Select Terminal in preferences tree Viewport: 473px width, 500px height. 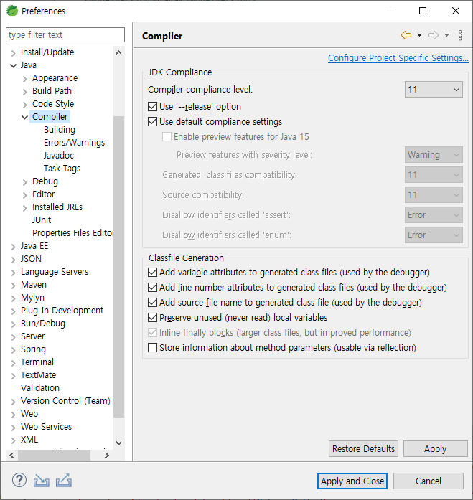tap(37, 362)
